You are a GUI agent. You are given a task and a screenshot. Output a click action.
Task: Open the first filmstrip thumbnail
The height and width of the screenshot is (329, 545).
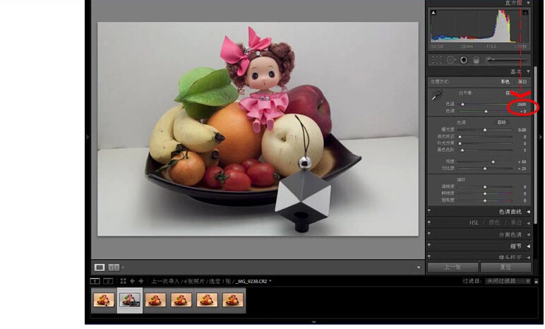(104, 300)
